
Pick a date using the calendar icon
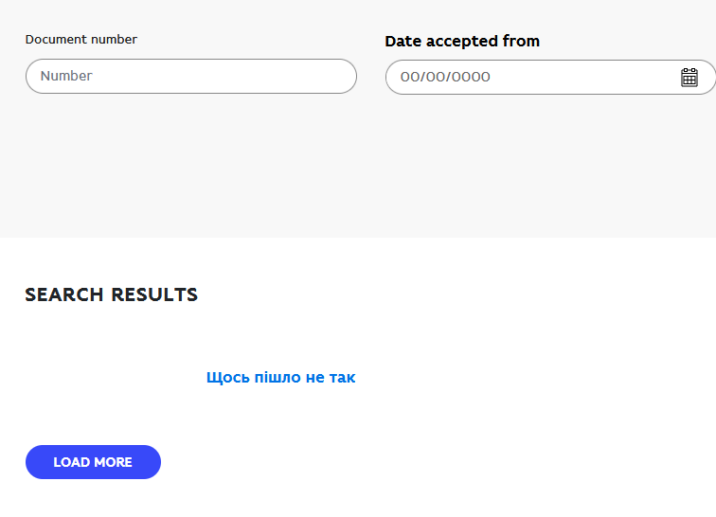(x=689, y=77)
